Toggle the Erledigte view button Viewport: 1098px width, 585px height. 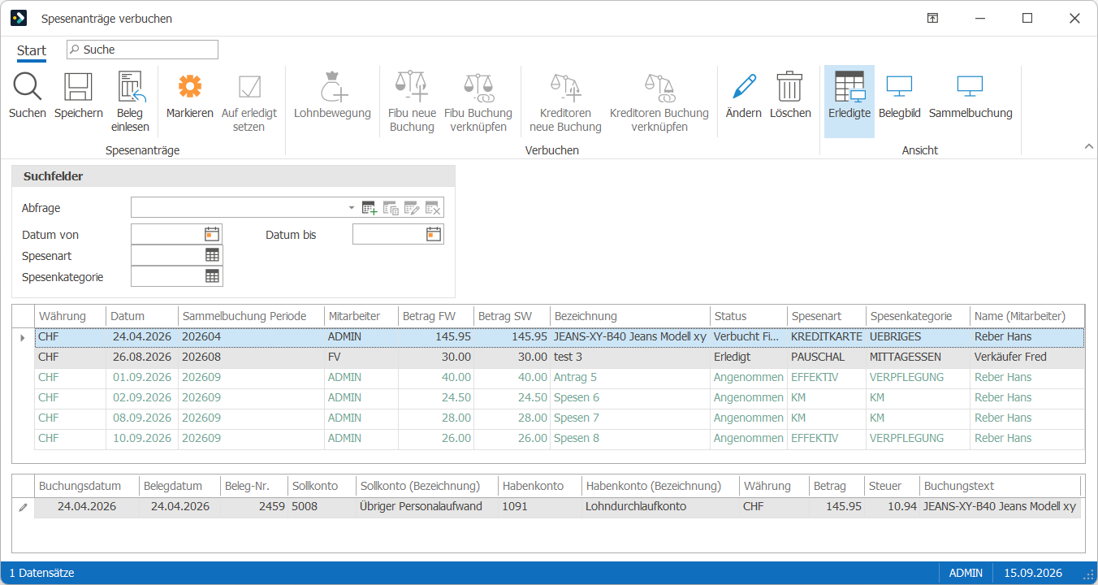coord(849,101)
